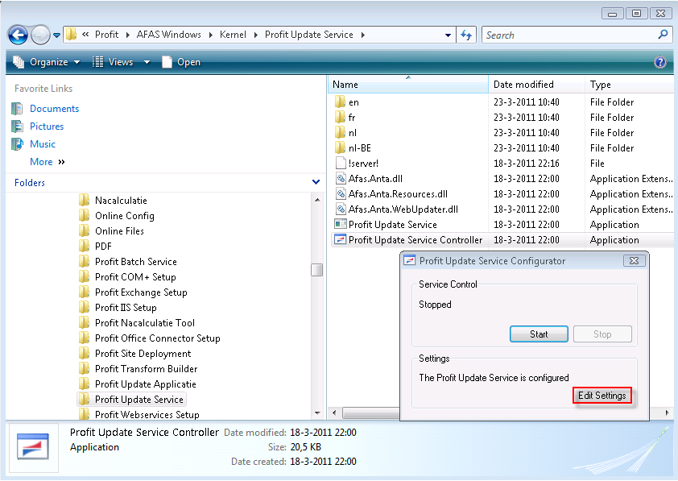Screen dimensions: 678x481
Task: Sort by the Name column header
Action: 408,85
